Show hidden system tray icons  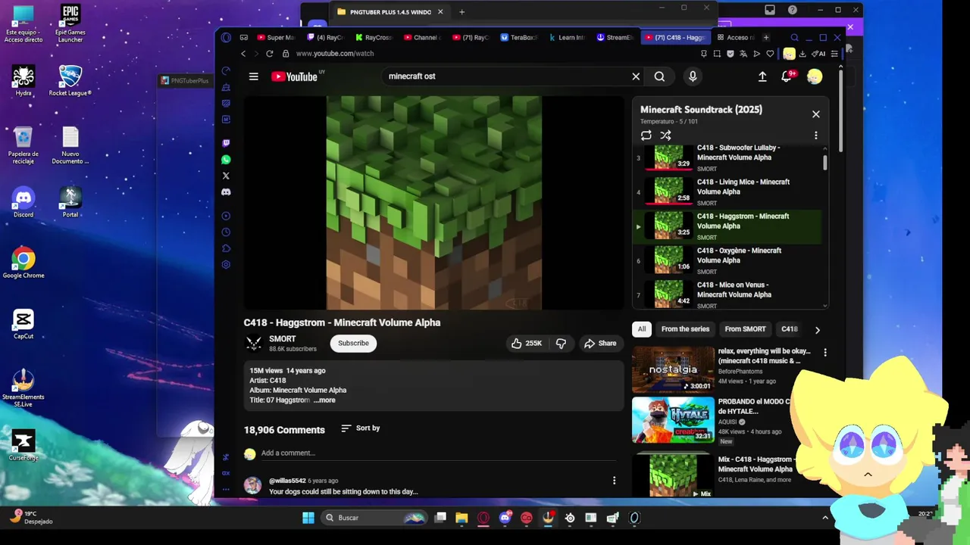pos(825,518)
